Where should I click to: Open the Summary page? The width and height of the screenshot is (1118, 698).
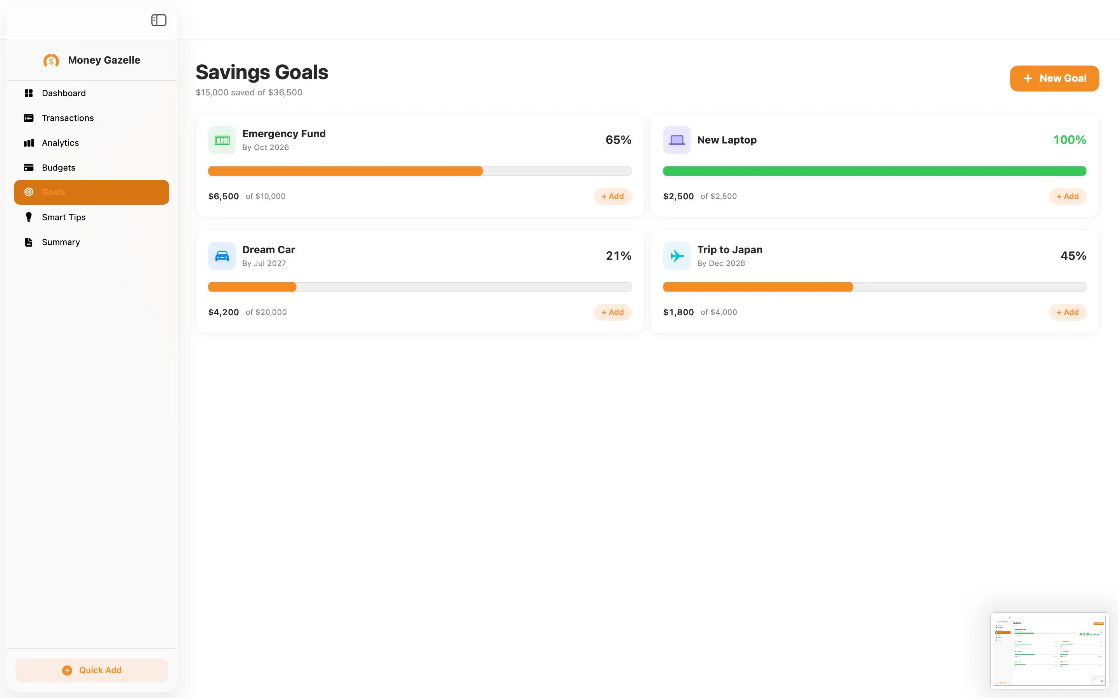[x=92, y=242]
